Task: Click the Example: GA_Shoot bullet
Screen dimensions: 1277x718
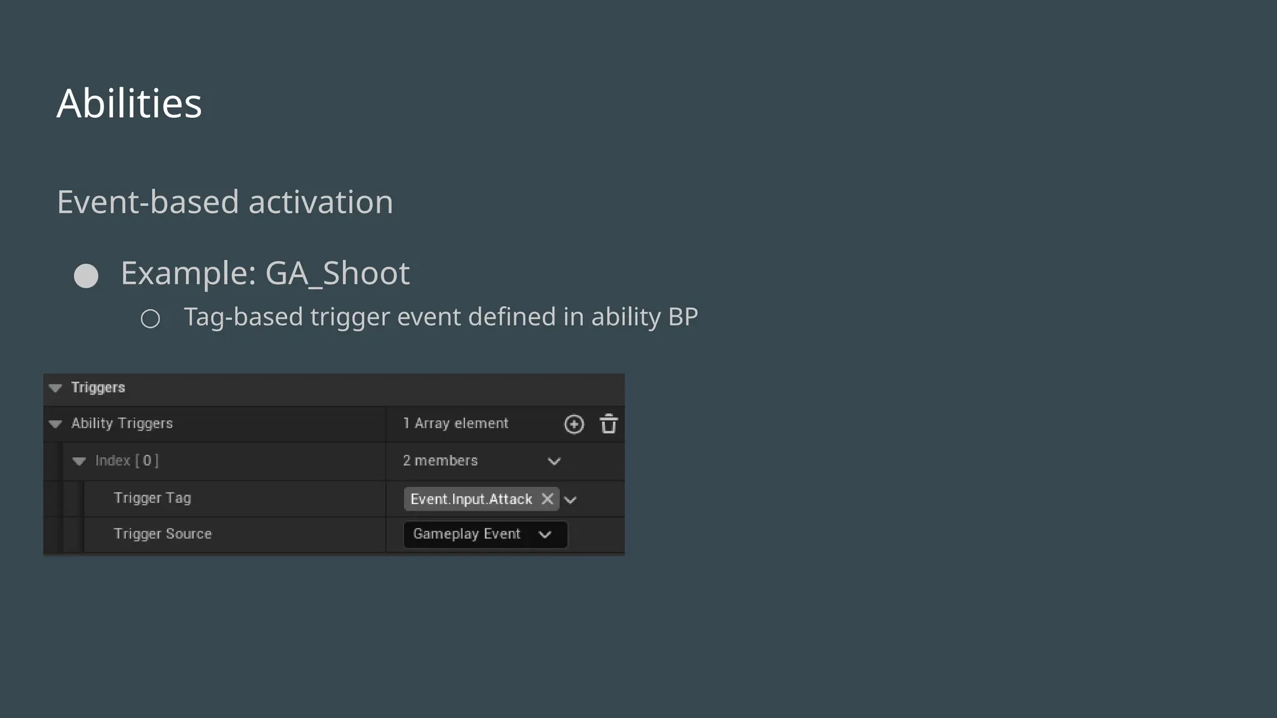Action: pos(265,273)
